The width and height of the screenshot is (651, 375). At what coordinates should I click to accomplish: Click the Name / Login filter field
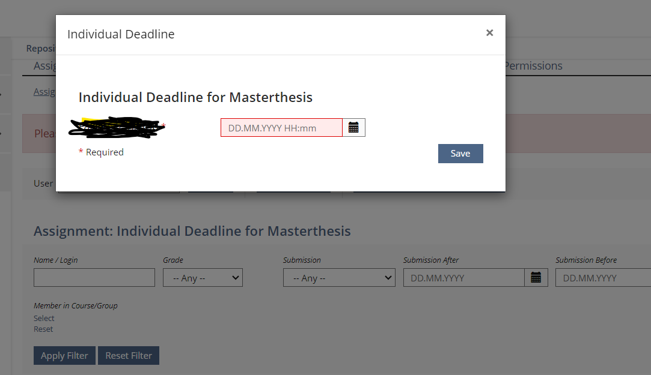pyautogui.click(x=94, y=278)
